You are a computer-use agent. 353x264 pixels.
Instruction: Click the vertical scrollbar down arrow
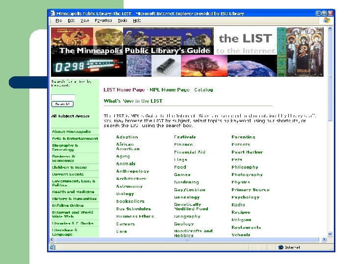[x=330, y=234]
